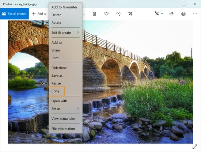Select File information menu entry
The image size is (201, 152).
(x=65, y=129)
